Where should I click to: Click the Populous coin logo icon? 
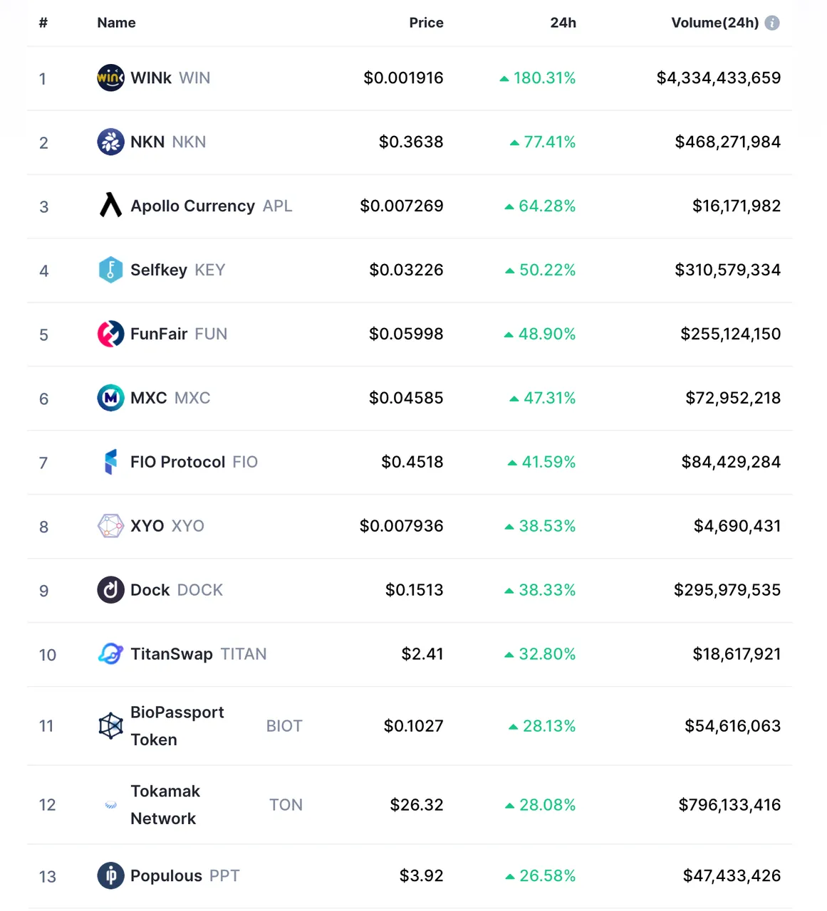pyautogui.click(x=110, y=875)
